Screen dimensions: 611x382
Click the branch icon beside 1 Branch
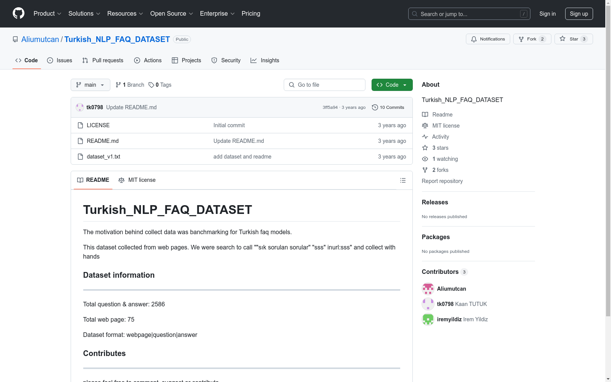pyautogui.click(x=118, y=85)
